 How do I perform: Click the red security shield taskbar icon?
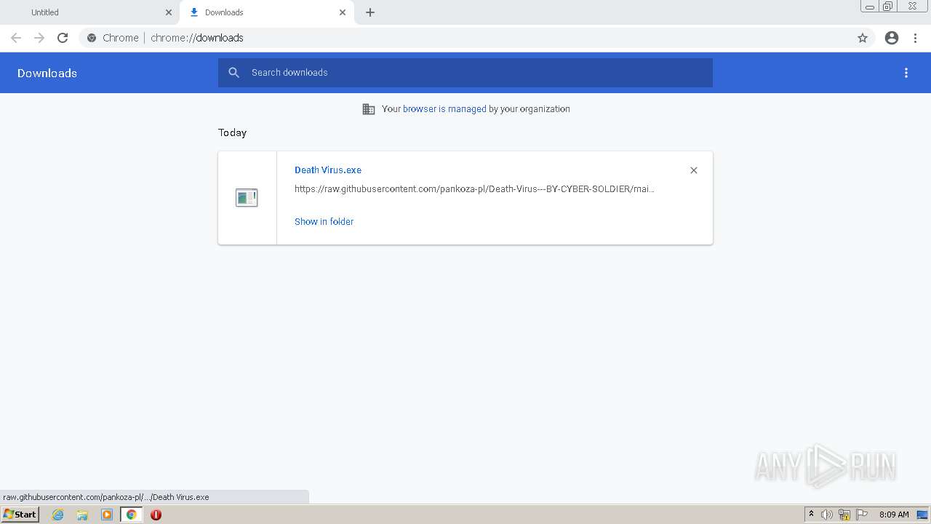(x=156, y=515)
